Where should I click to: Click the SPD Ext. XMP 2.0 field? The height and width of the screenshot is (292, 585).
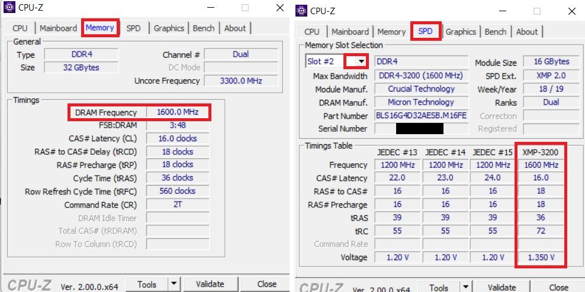pos(551,76)
